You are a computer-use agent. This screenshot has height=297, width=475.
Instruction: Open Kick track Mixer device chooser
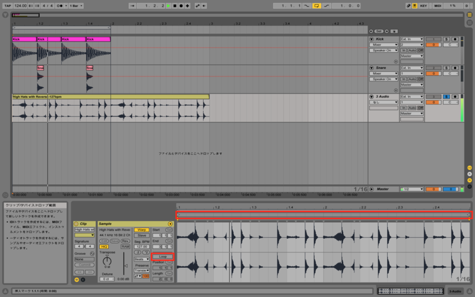click(384, 45)
